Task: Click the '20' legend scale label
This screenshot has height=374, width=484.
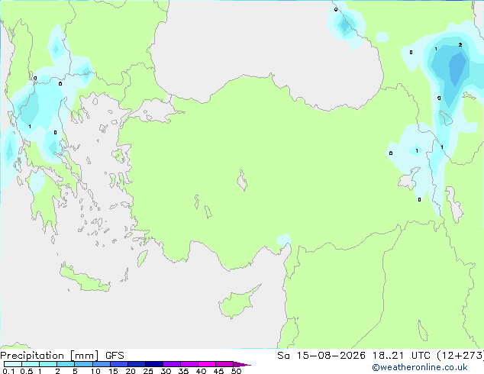Action: coord(131,371)
